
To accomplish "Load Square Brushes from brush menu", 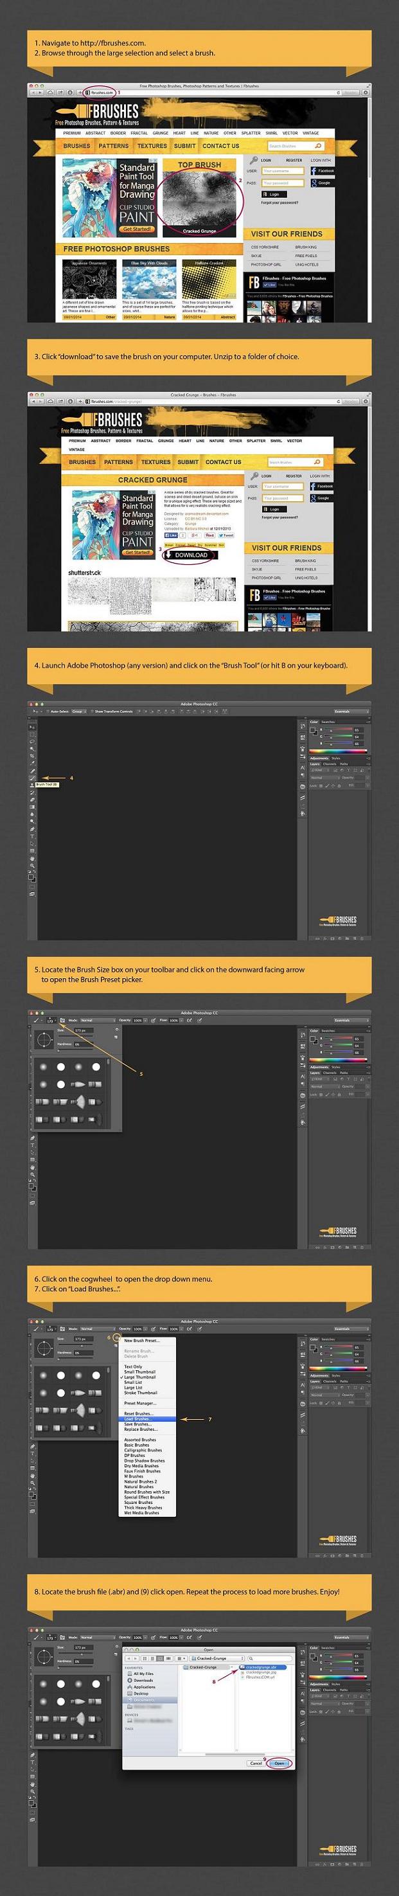I will pos(138,1502).
